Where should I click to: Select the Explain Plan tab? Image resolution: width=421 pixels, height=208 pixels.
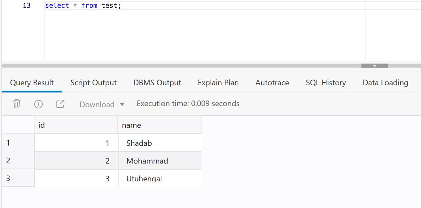[218, 83]
